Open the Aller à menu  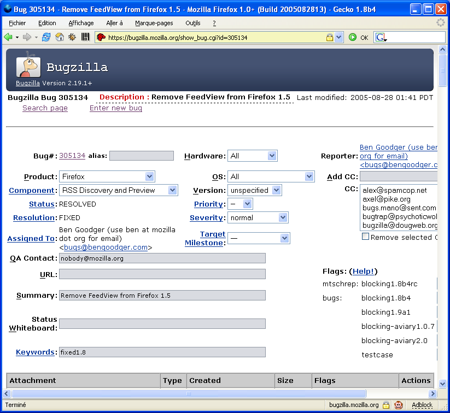point(114,23)
